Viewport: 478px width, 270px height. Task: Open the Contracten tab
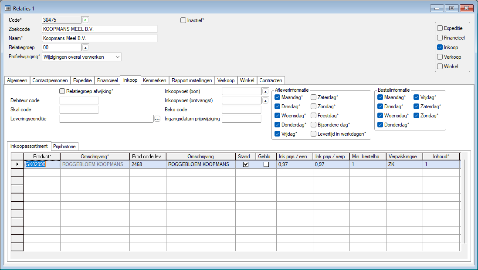(271, 80)
